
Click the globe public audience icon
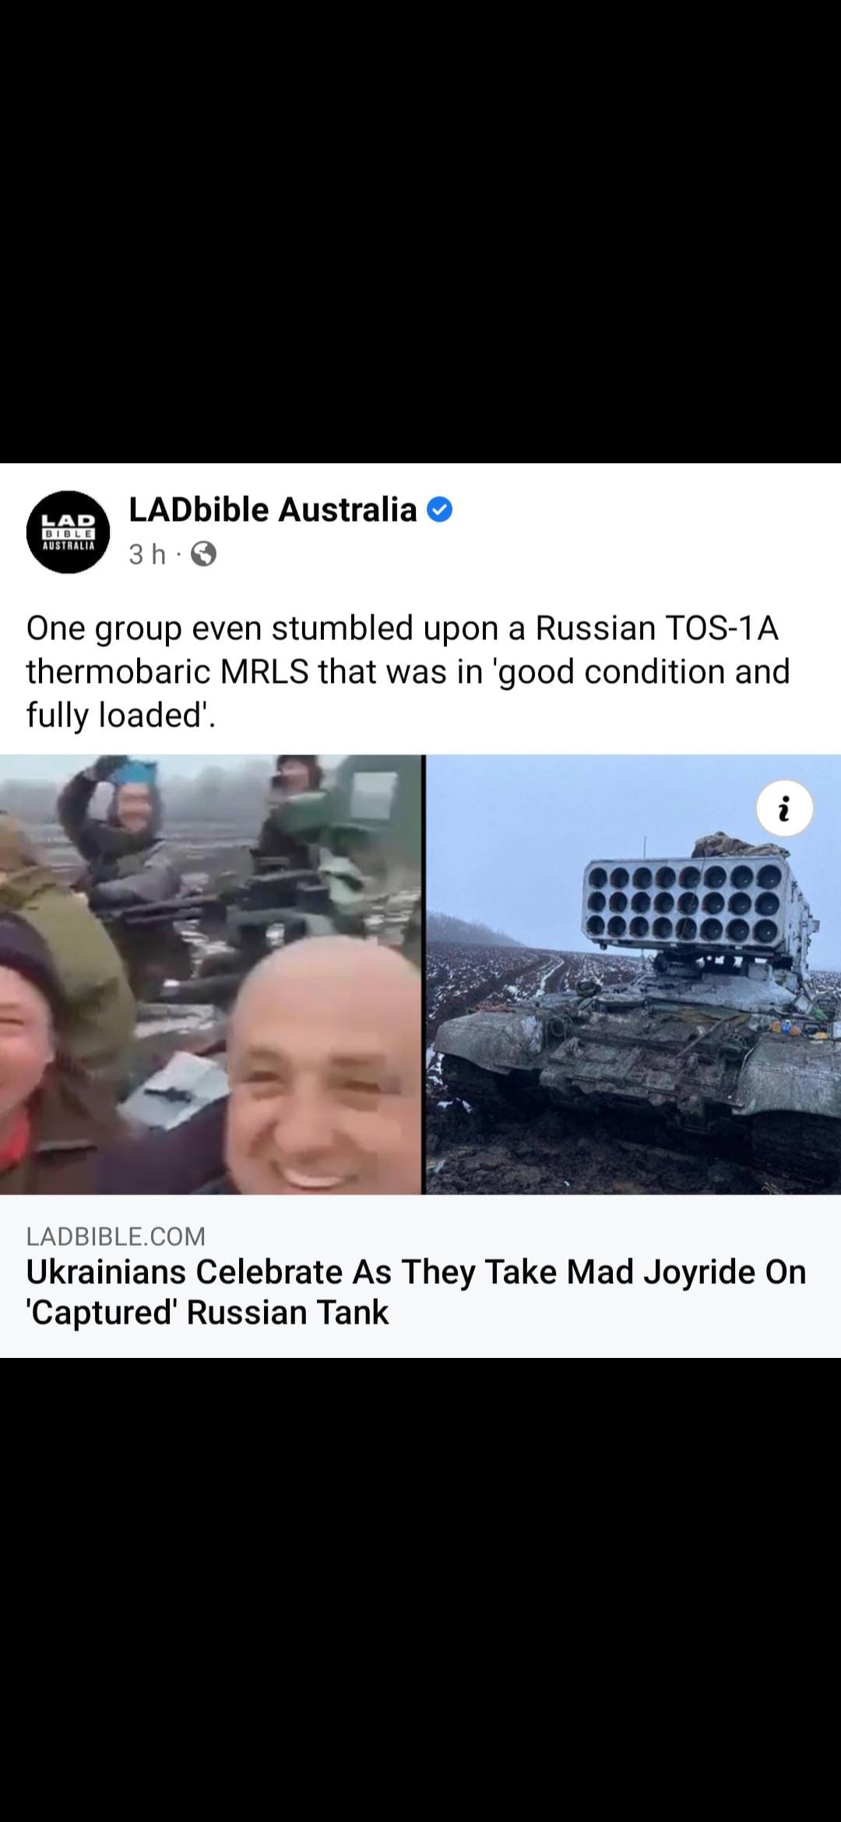(203, 554)
